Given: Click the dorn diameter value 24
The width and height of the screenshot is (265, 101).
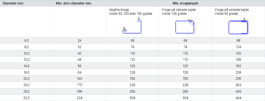Looking at the screenshot, I should pos(79,41).
